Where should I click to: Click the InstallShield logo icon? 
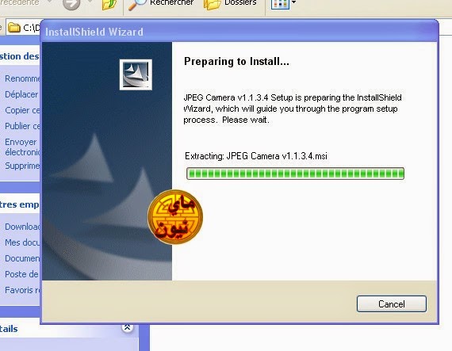coord(136,74)
